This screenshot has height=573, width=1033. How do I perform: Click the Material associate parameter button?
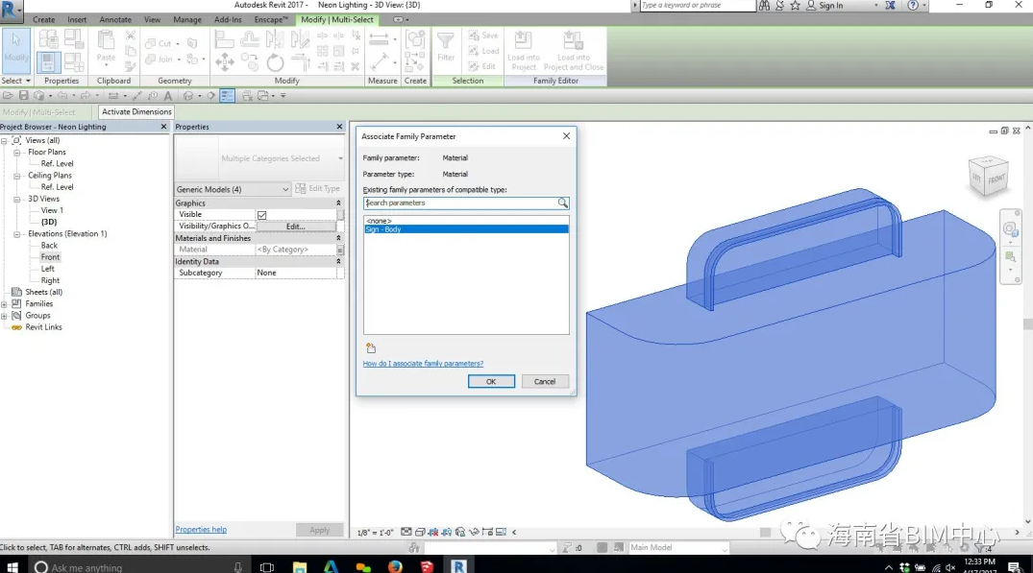pyautogui.click(x=340, y=250)
